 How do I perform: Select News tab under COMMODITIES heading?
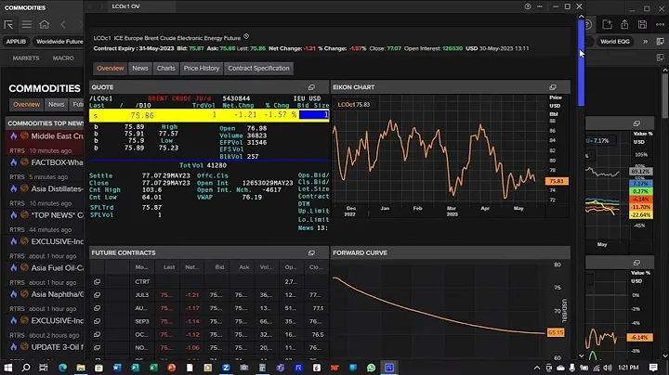[56, 104]
